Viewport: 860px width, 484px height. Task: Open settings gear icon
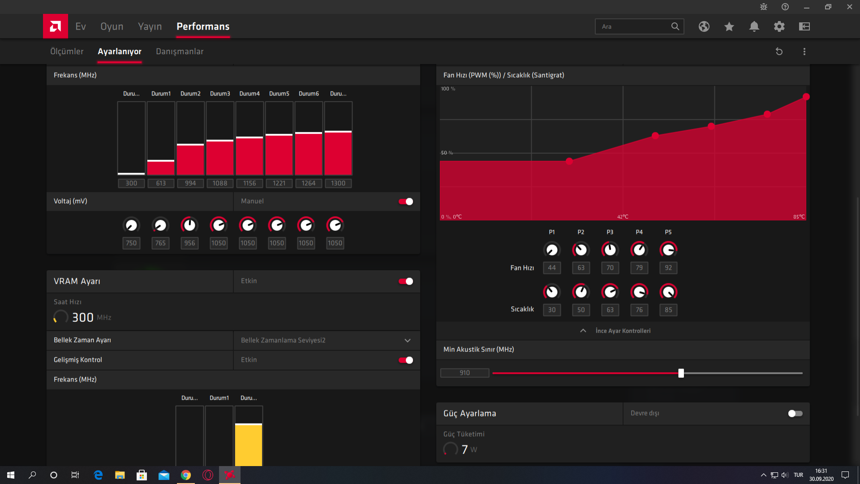779,26
